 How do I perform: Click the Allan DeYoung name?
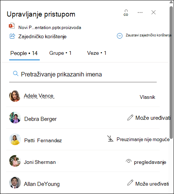click(x=42, y=184)
